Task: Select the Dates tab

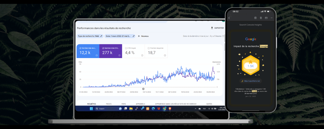Action: click(x=209, y=104)
